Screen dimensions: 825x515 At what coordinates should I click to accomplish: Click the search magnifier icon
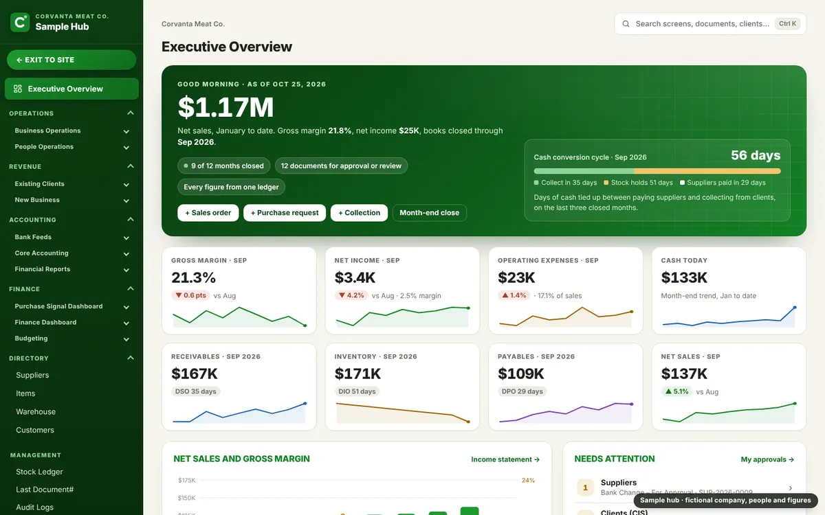click(626, 24)
